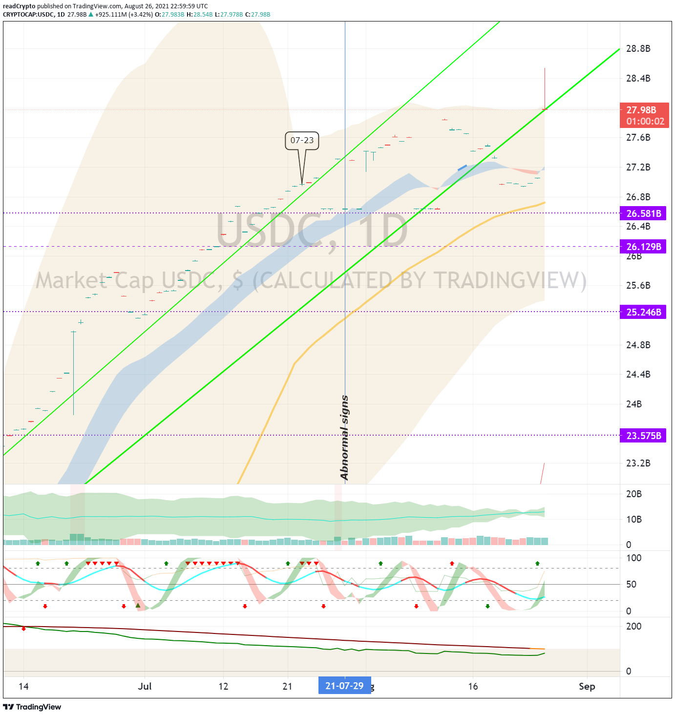Image resolution: width=675 pixels, height=716 pixels.
Task: Click the 50 oscillator axis label
Action: tap(631, 584)
